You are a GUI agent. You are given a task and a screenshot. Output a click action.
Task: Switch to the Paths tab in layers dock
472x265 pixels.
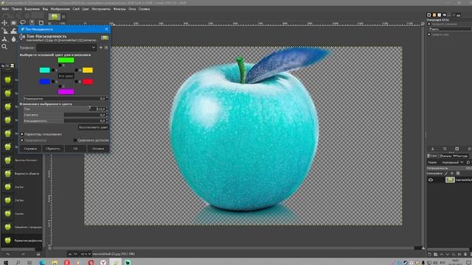coord(460,156)
